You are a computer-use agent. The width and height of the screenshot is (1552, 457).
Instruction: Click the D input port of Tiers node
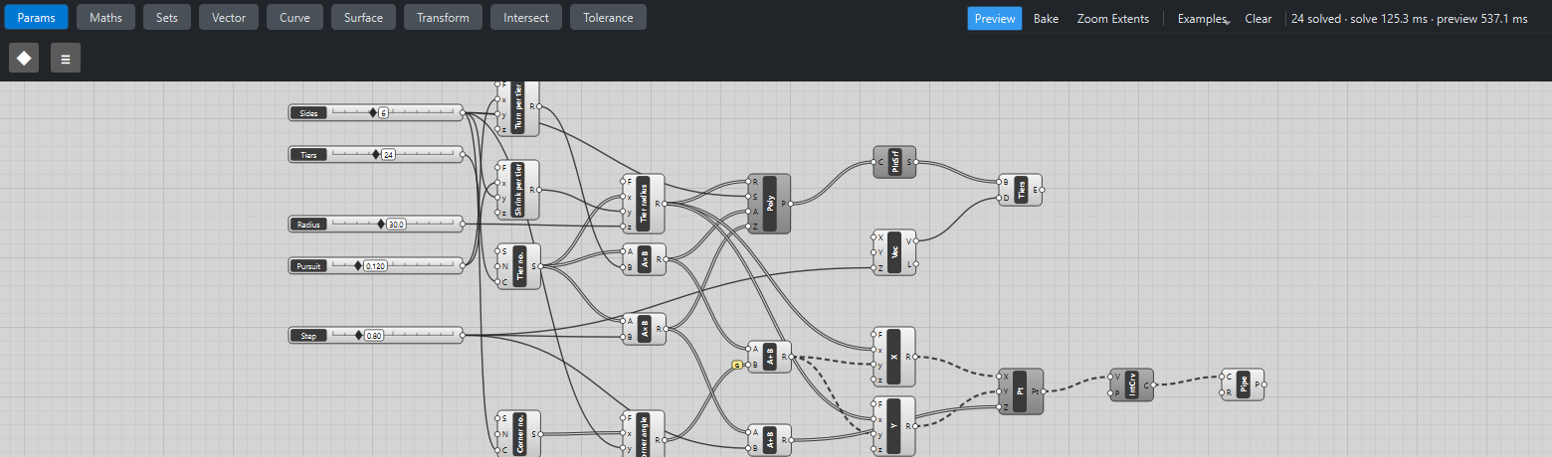[x=1000, y=198]
